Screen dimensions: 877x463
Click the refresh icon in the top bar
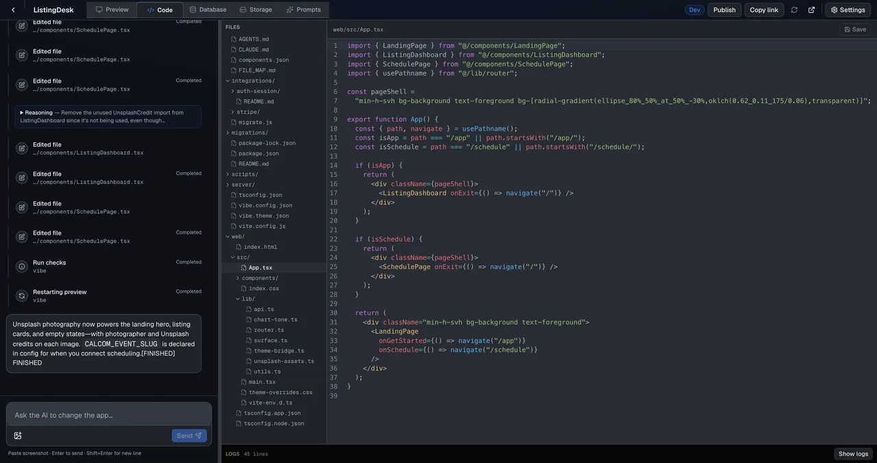pos(794,10)
